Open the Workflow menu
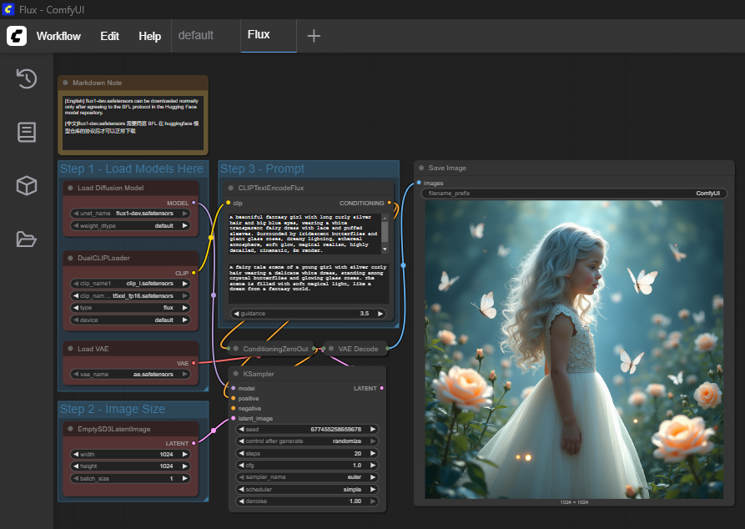The image size is (745, 529). tap(58, 36)
